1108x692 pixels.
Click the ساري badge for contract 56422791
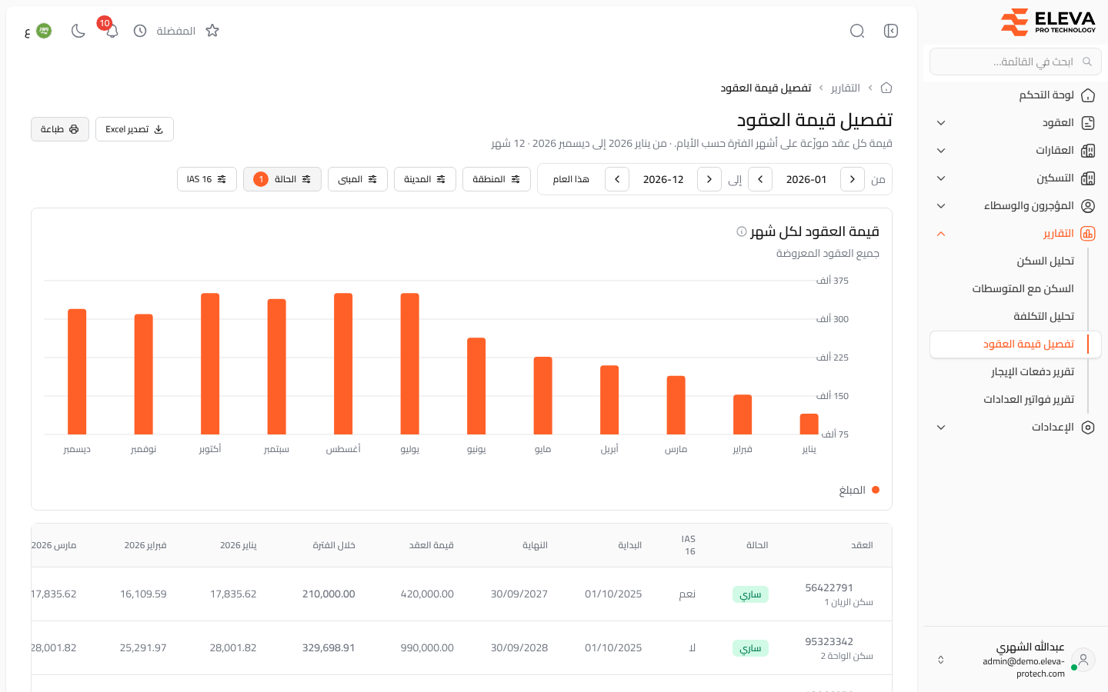(x=750, y=594)
